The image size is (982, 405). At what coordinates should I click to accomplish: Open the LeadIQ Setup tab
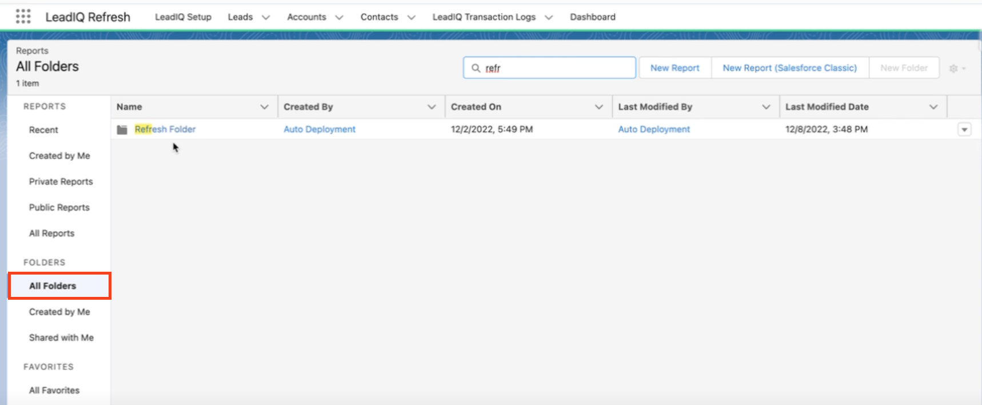click(x=183, y=17)
